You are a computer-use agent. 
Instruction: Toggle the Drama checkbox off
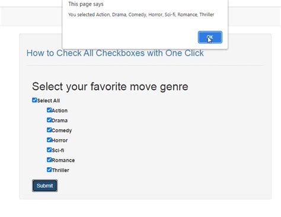pyautogui.click(x=49, y=120)
